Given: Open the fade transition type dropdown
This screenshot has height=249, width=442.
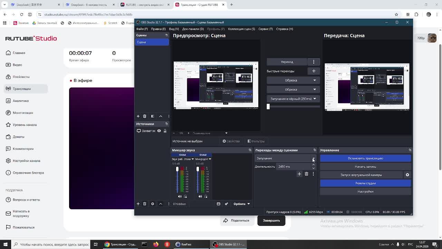Looking at the screenshot, I should click(285, 158).
